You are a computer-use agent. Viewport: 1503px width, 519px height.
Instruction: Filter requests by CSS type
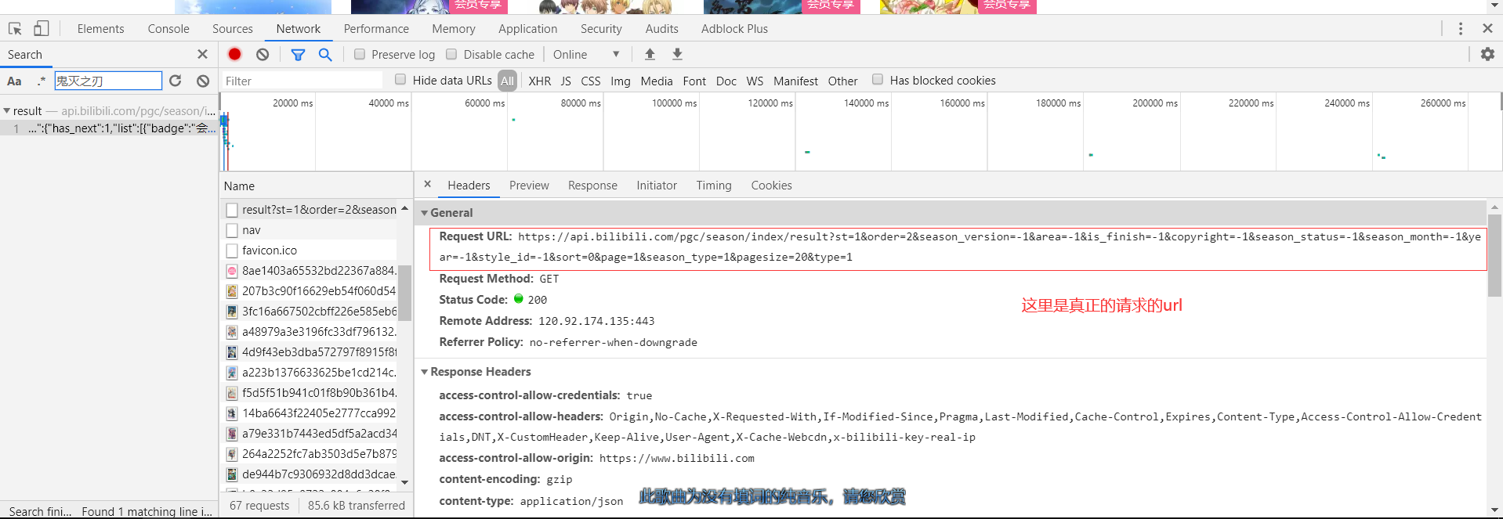click(x=591, y=81)
